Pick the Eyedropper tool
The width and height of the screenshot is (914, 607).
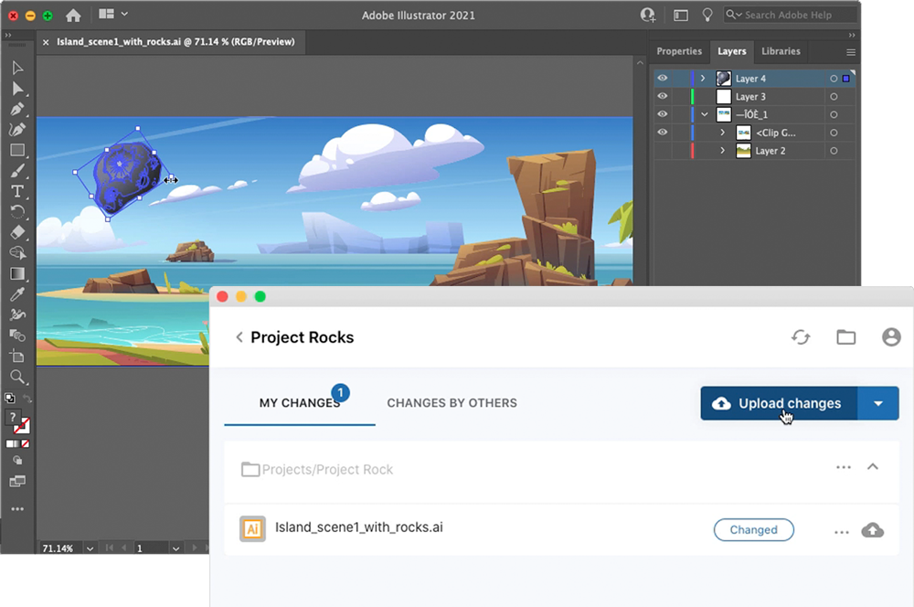click(16, 293)
